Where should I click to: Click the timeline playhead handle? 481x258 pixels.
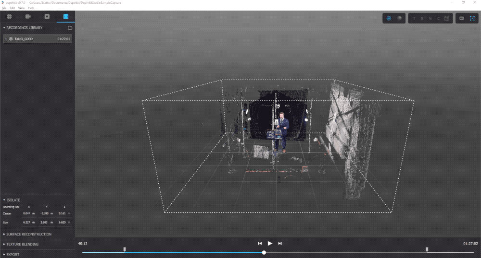[x=264, y=252]
